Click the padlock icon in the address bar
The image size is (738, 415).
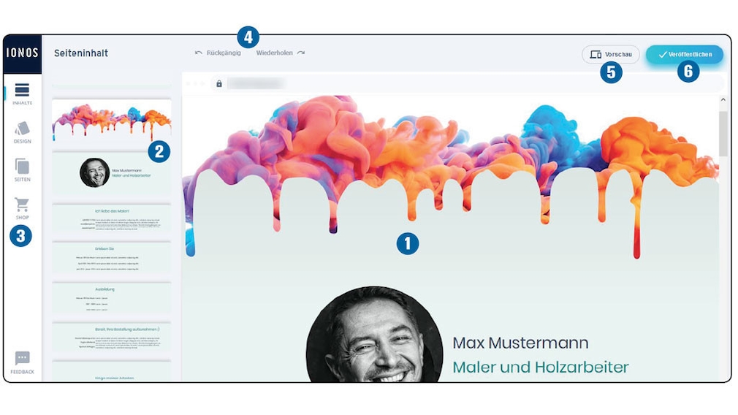tap(219, 84)
